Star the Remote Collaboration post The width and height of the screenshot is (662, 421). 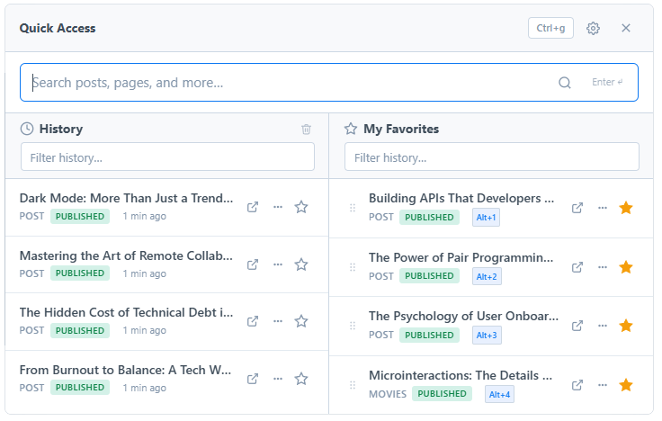[x=301, y=264]
